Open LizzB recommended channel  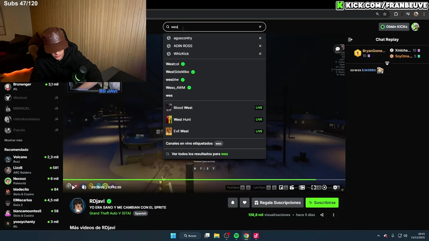pos(32,170)
